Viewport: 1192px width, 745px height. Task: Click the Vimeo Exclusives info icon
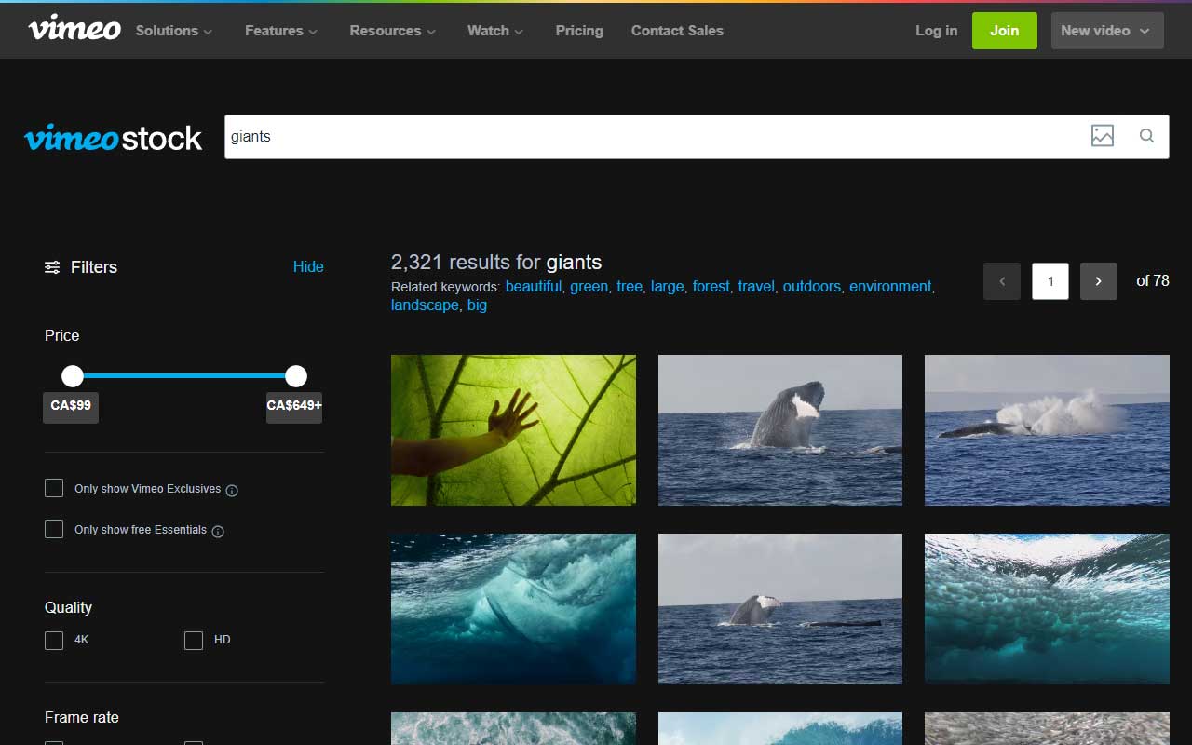click(232, 489)
